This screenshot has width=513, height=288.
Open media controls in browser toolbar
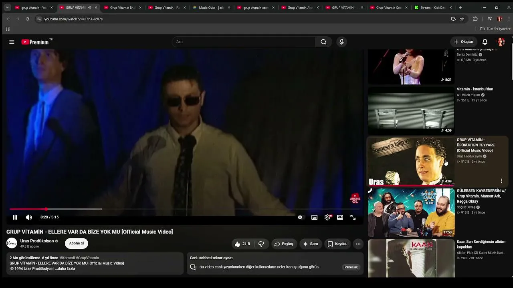tap(489, 19)
